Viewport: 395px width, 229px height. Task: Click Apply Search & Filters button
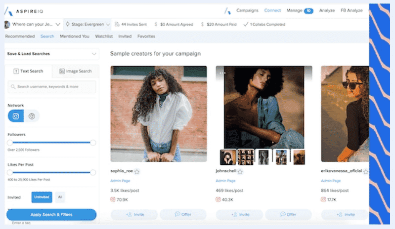[x=51, y=215]
